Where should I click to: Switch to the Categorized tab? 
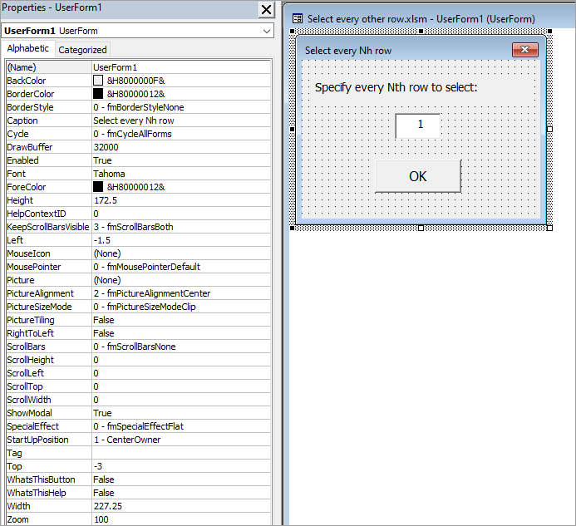click(82, 50)
